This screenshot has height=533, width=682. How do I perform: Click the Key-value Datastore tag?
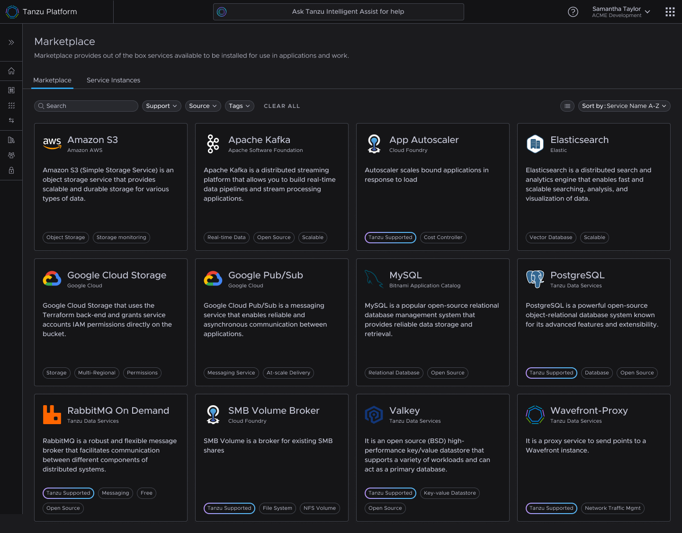tap(450, 493)
